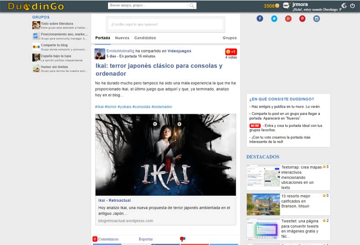
Task: Click the red NEW! badge
Action: tap(255, 126)
